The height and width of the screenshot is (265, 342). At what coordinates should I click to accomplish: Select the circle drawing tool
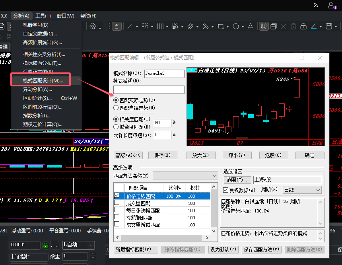235,26
